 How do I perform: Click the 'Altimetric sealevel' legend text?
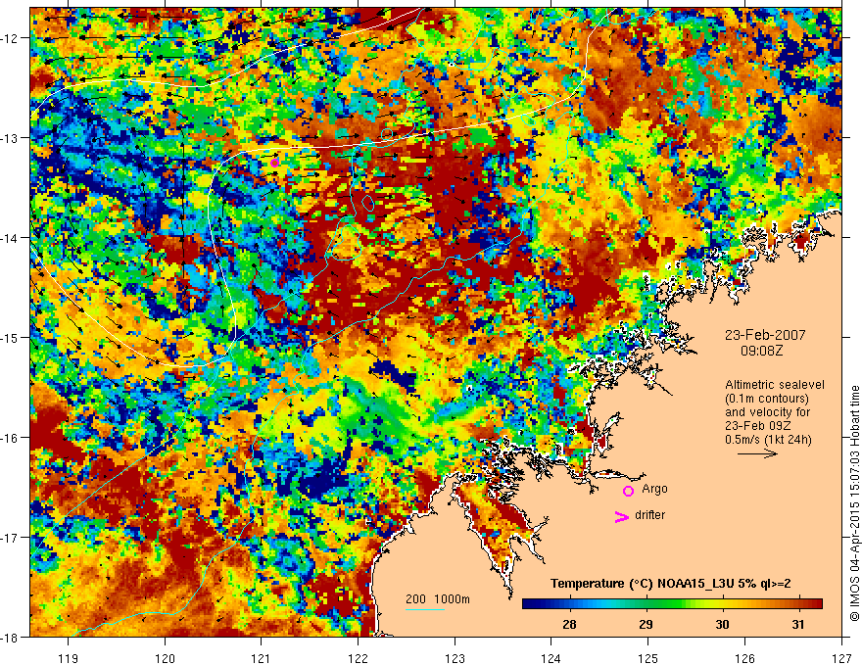[x=775, y=385]
